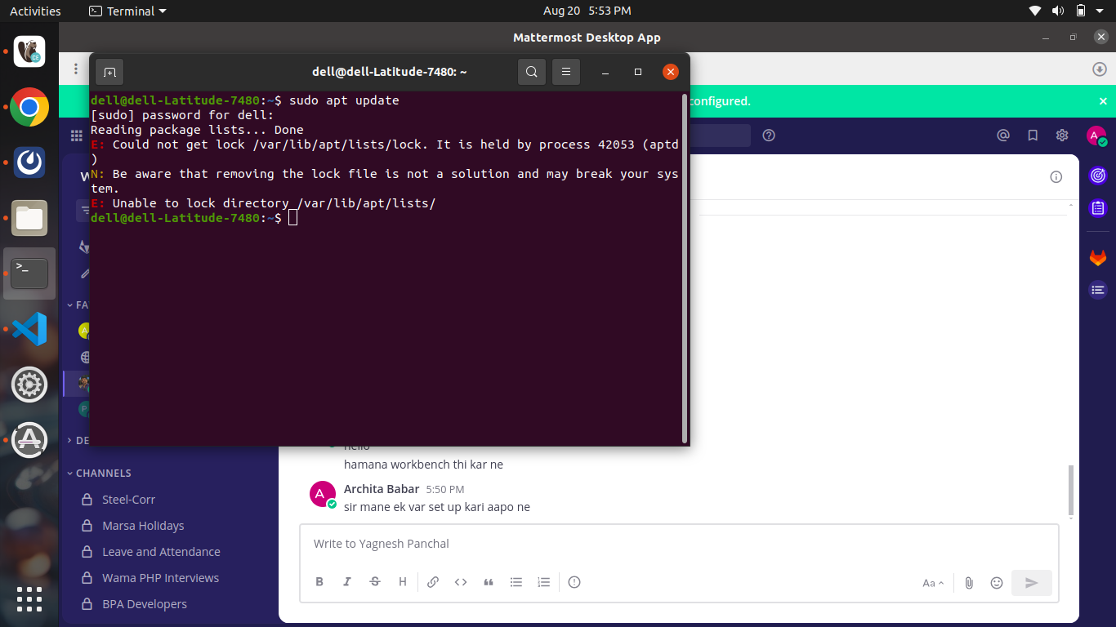Open the clock and calendar panel
The height and width of the screenshot is (627, 1116).
(x=587, y=11)
